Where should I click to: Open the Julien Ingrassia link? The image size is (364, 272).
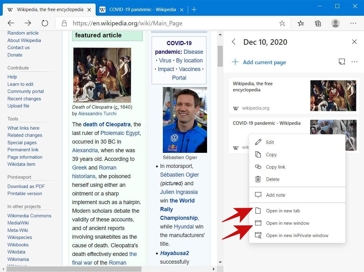179,192
